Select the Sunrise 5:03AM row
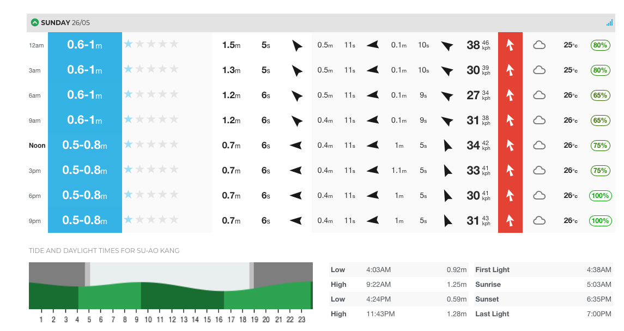 [x=543, y=285]
